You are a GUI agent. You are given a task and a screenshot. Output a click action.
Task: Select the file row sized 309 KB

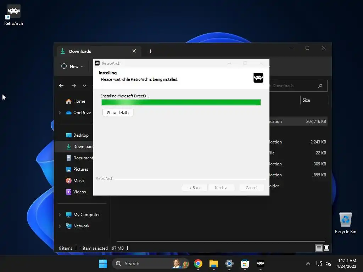point(298,164)
